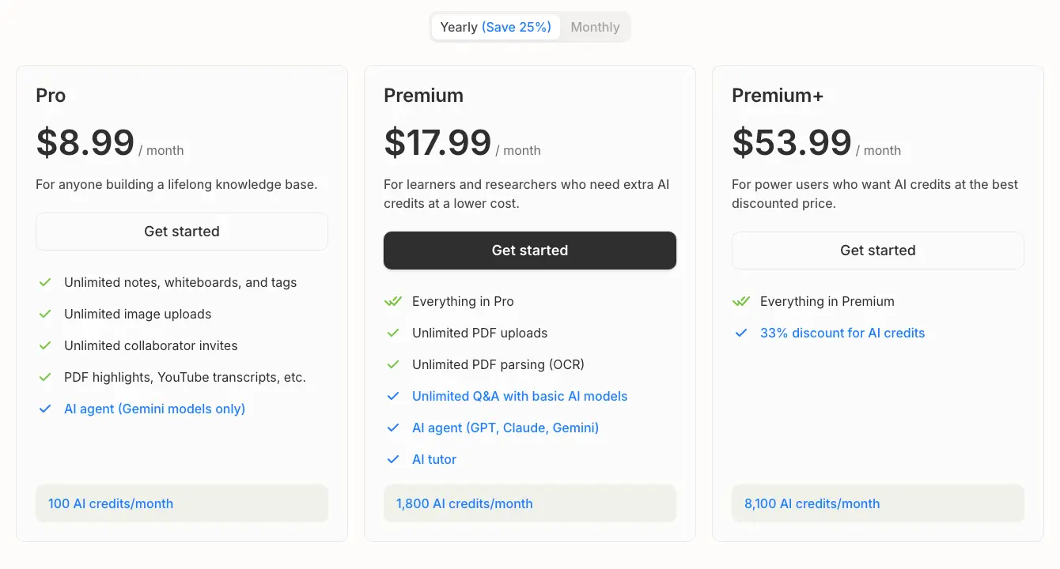The width and height of the screenshot is (1060, 569).
Task: Click the blue checkmark beside AI agent (GPT, Claude, Gemini)
Action: click(x=393, y=428)
